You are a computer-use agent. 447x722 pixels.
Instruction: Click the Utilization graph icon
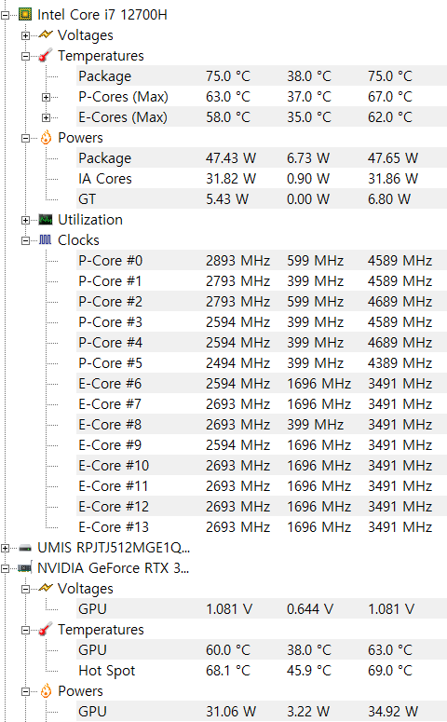(46, 220)
